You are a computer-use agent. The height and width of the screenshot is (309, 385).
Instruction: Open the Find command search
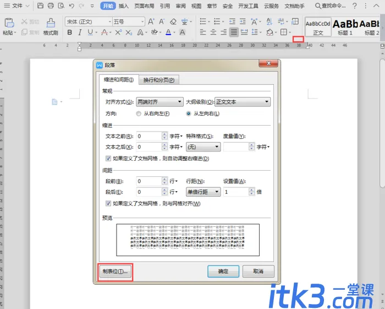330,6
